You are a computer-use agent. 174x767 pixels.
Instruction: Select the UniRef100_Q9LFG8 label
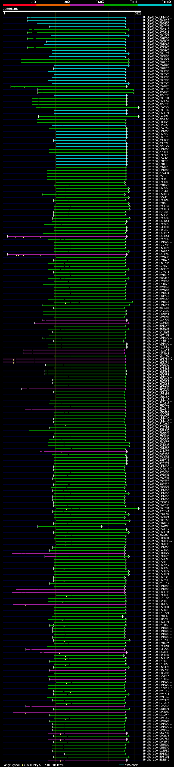pyautogui.click(x=156, y=72)
